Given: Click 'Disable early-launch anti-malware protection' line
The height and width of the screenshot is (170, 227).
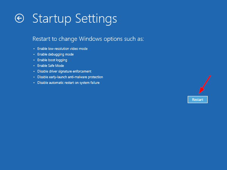Looking at the screenshot, I should coord(70,77).
